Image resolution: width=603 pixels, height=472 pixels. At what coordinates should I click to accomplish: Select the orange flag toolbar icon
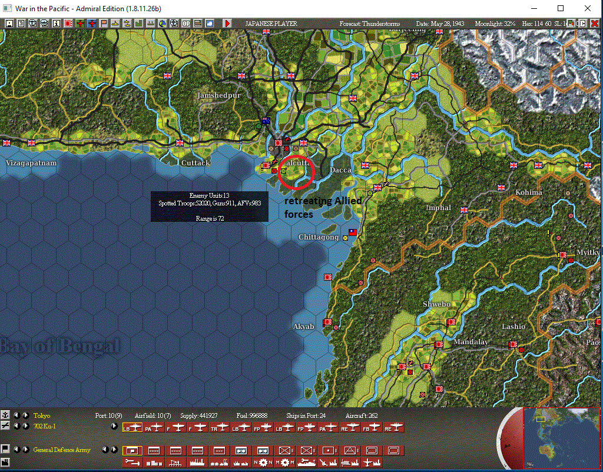(x=104, y=24)
